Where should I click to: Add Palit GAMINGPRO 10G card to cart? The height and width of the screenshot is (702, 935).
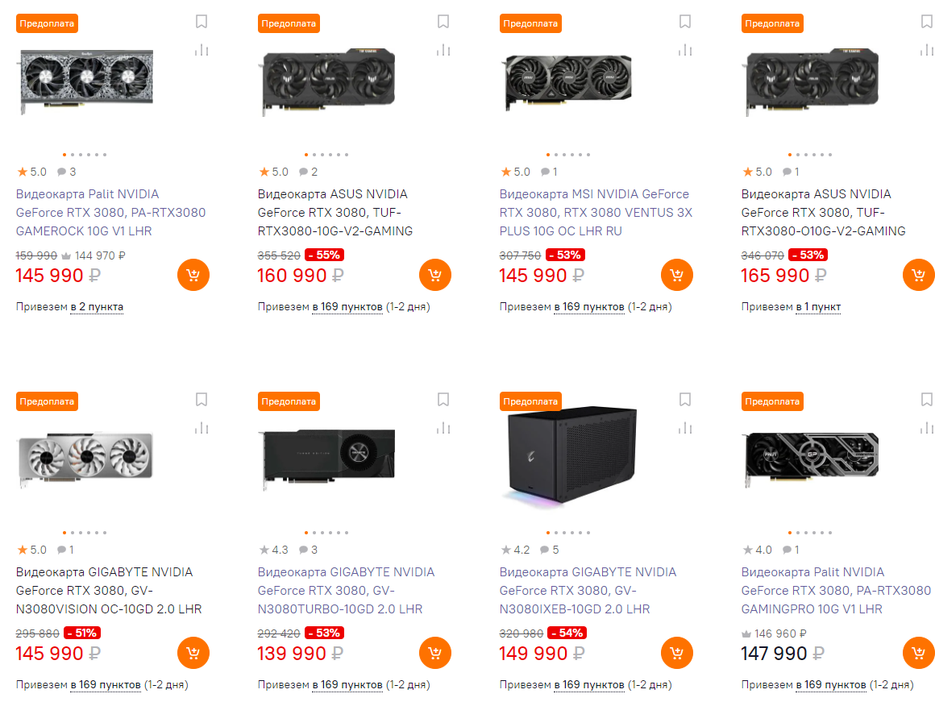918,653
